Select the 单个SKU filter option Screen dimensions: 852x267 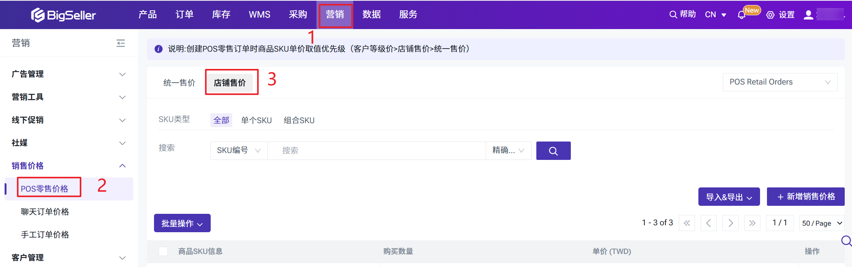[256, 120]
